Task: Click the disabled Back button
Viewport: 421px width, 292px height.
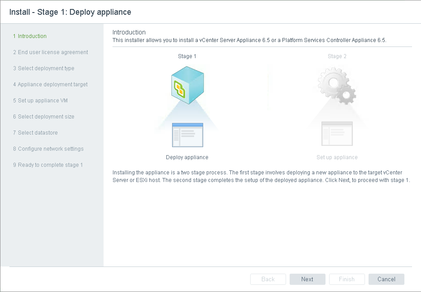Action: click(x=268, y=279)
